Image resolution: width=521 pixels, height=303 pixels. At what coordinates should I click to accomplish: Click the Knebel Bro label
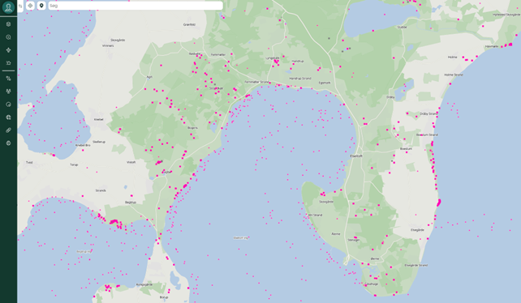point(83,145)
